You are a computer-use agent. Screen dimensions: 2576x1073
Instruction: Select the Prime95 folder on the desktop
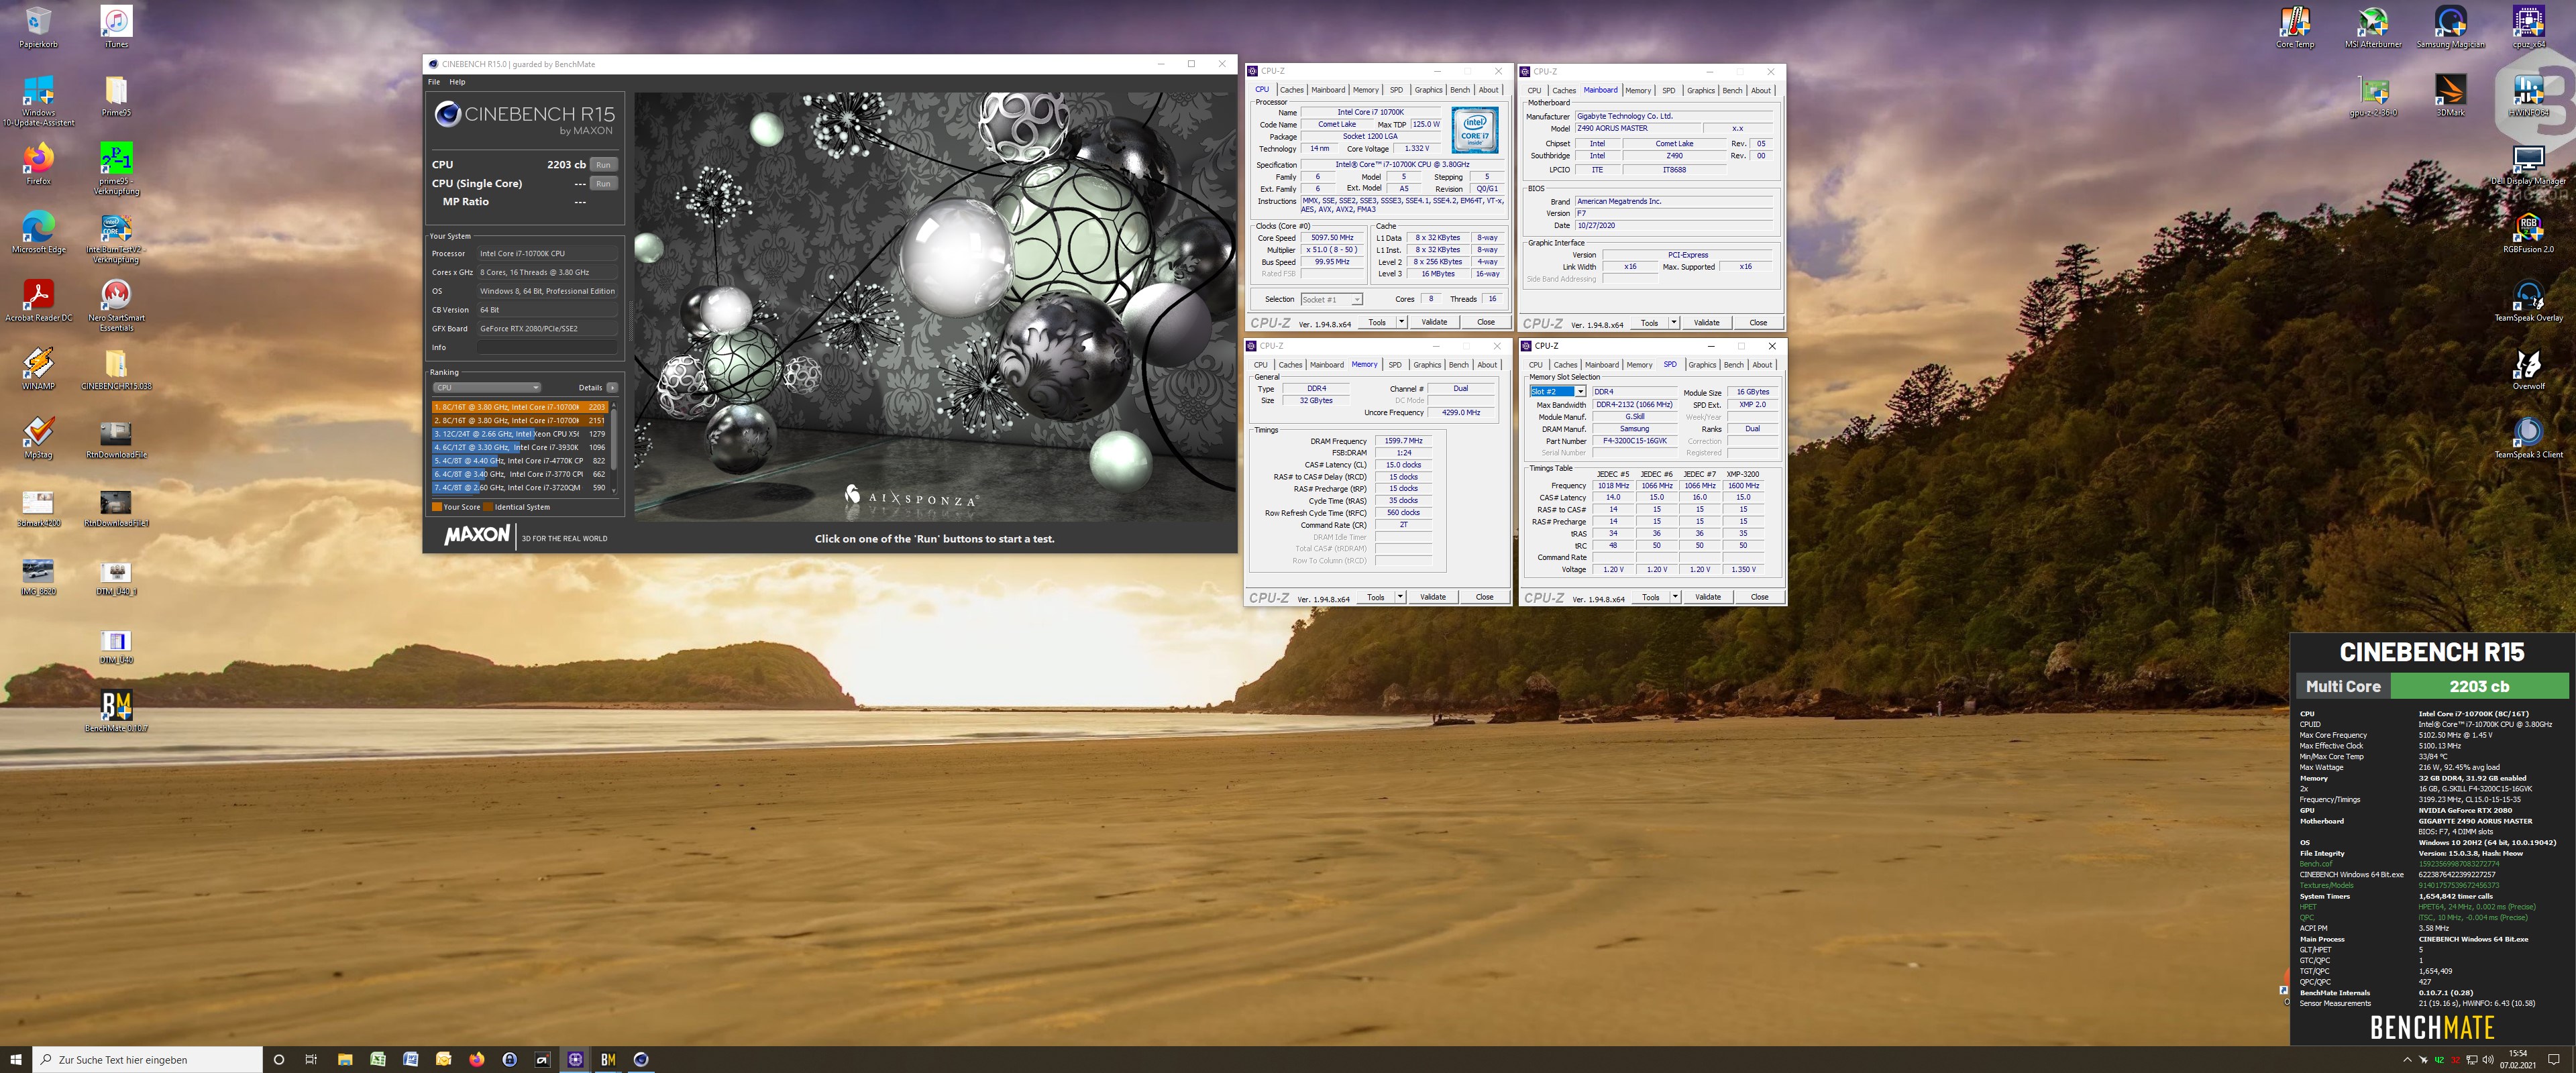point(116,96)
